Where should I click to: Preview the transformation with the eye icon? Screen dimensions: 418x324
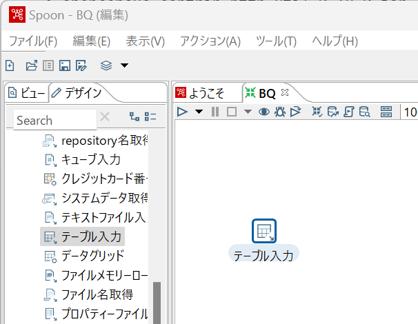[264, 112]
